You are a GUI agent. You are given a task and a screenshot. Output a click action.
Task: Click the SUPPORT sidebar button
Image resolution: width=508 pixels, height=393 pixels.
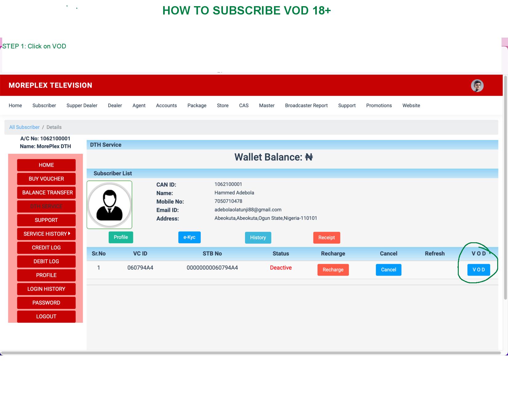(x=46, y=220)
